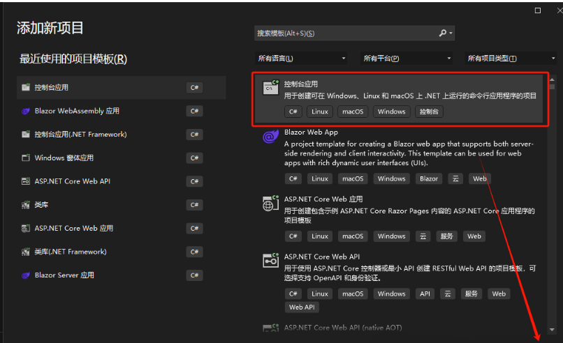The image size is (563, 343).
Task: Select the 控制台应用 template in results list
Action: 400,99
